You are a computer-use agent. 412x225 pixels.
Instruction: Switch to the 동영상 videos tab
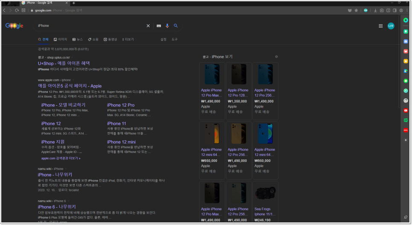pyautogui.click(x=110, y=39)
